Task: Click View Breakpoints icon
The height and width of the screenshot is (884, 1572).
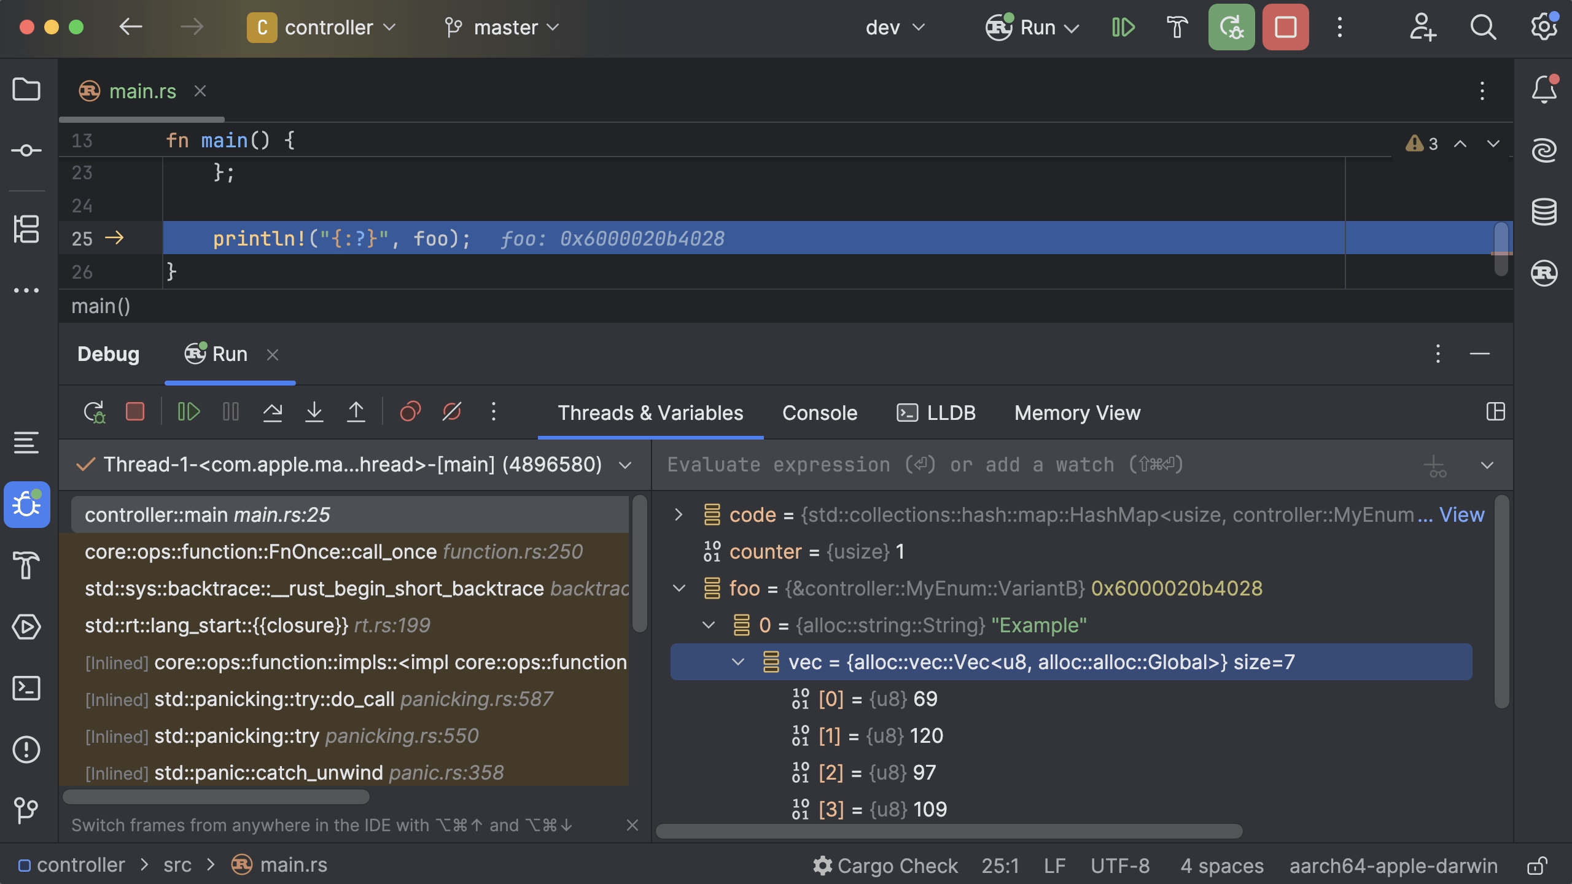Action: point(410,412)
